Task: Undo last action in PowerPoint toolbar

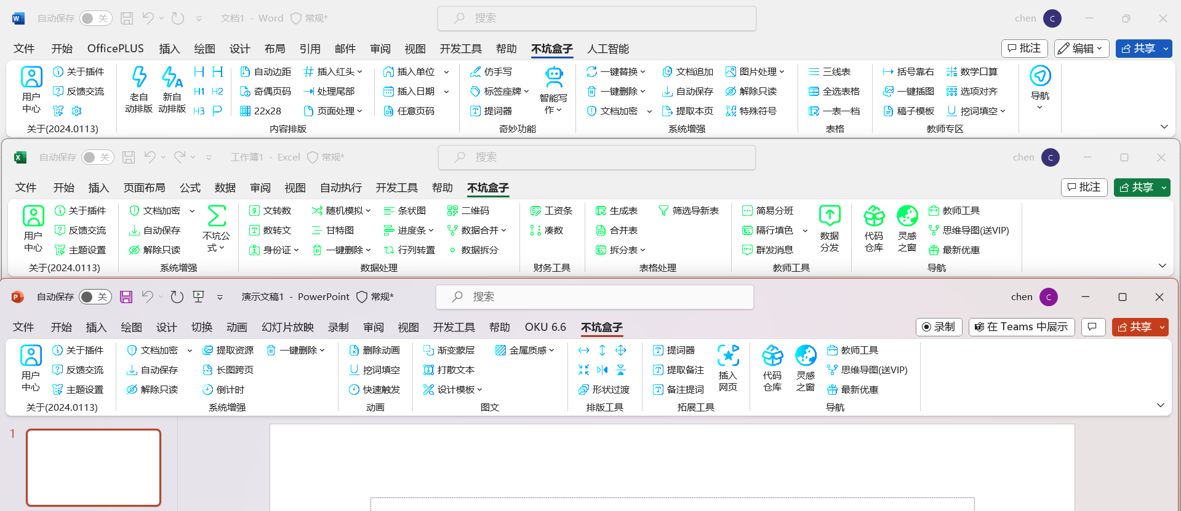Action: click(x=147, y=297)
